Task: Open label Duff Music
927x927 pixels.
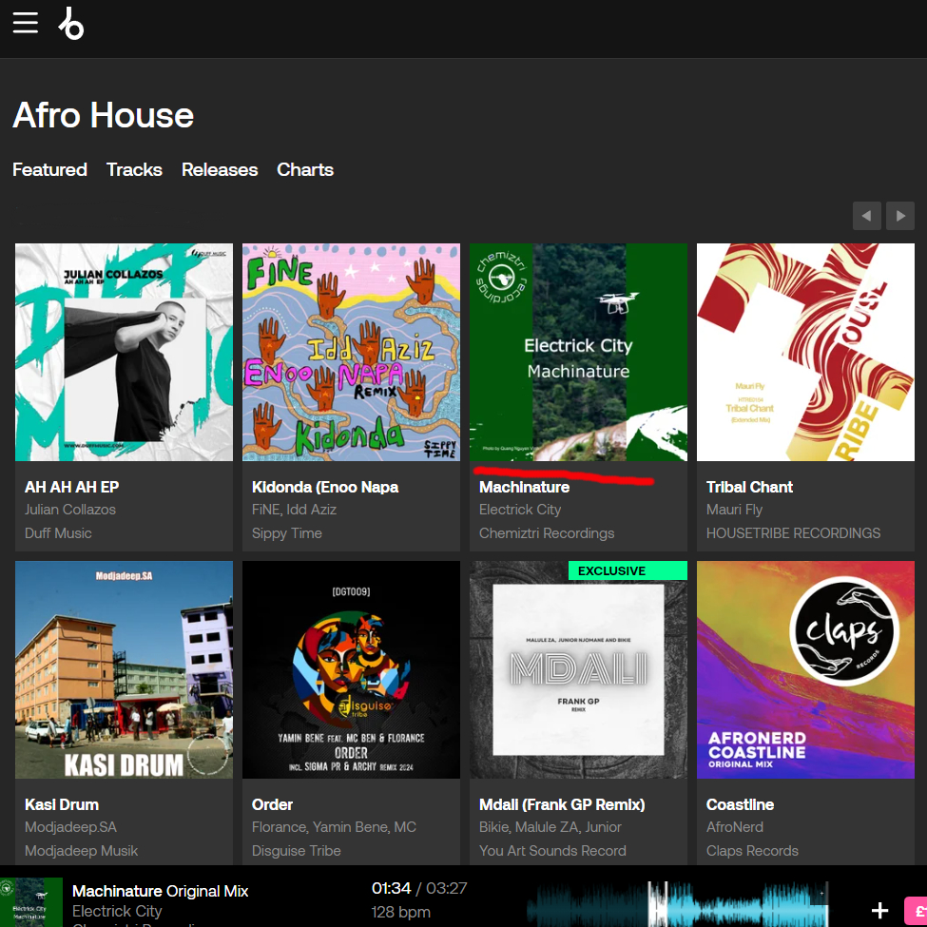Action: [x=58, y=533]
